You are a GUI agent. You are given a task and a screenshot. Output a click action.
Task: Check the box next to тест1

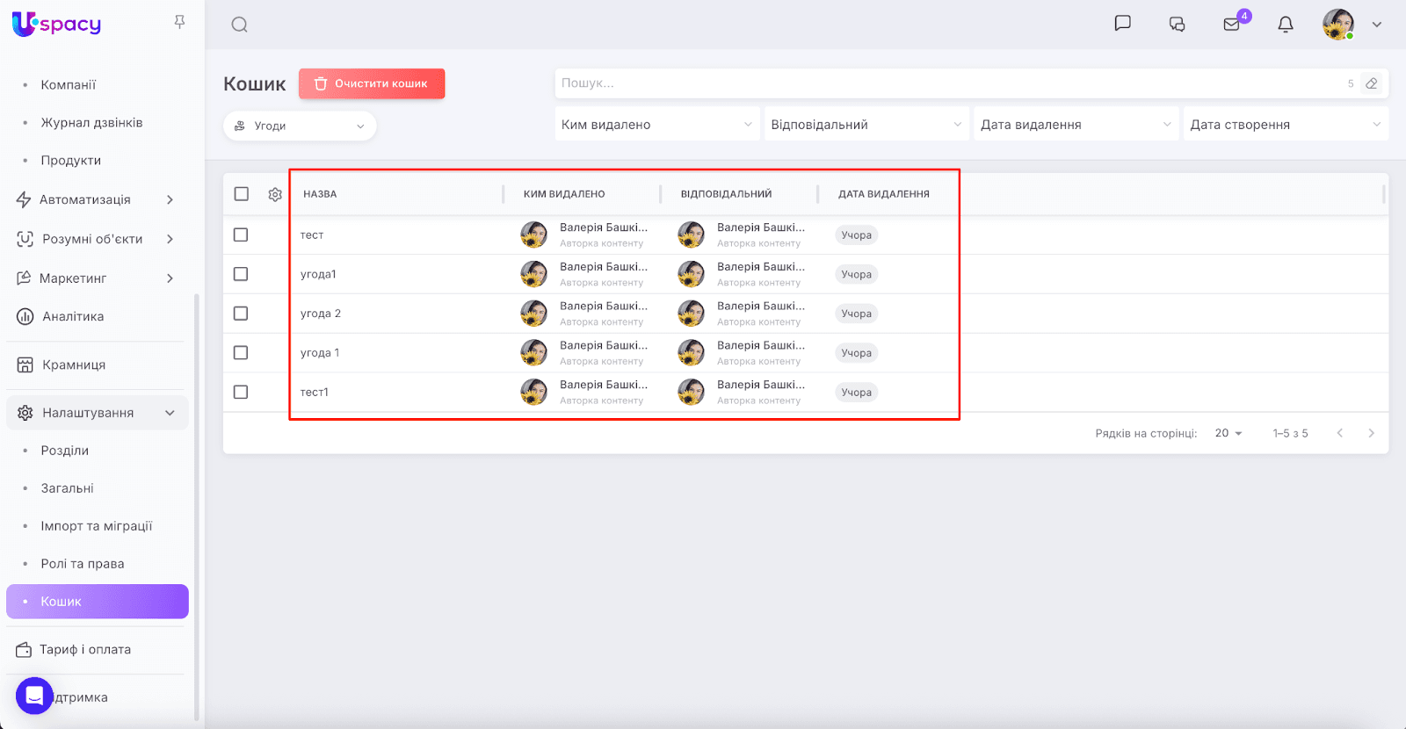point(241,392)
